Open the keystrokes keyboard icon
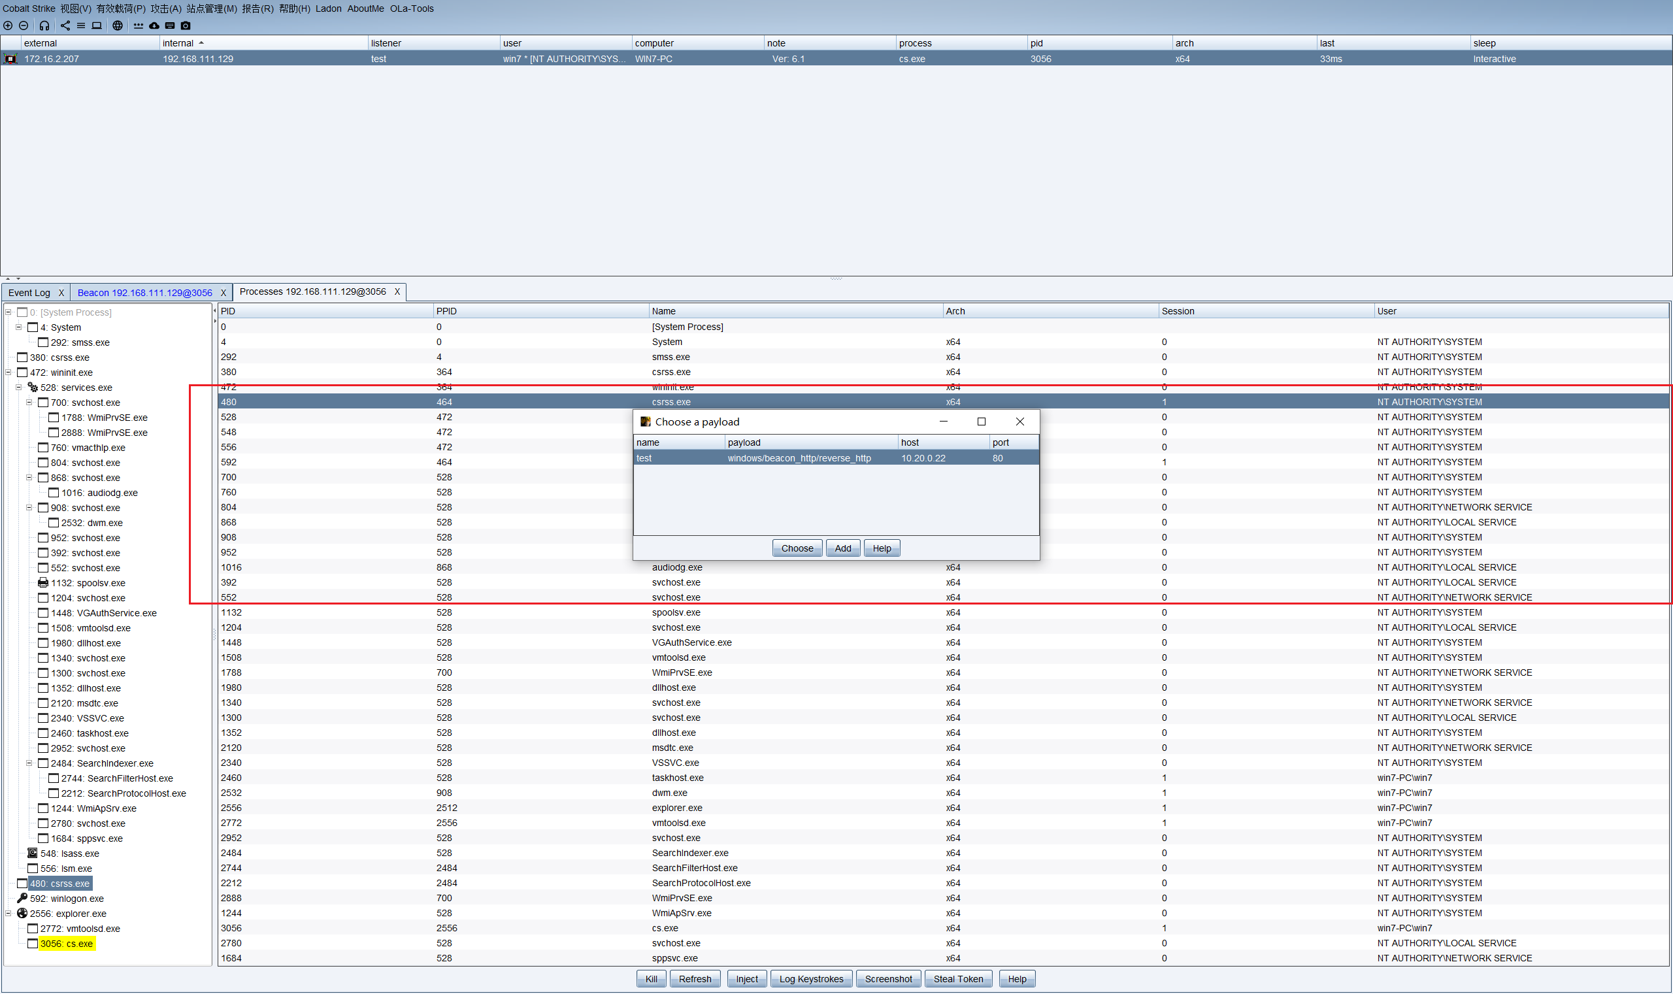Screen dimensions: 1673x994 tap(170, 25)
